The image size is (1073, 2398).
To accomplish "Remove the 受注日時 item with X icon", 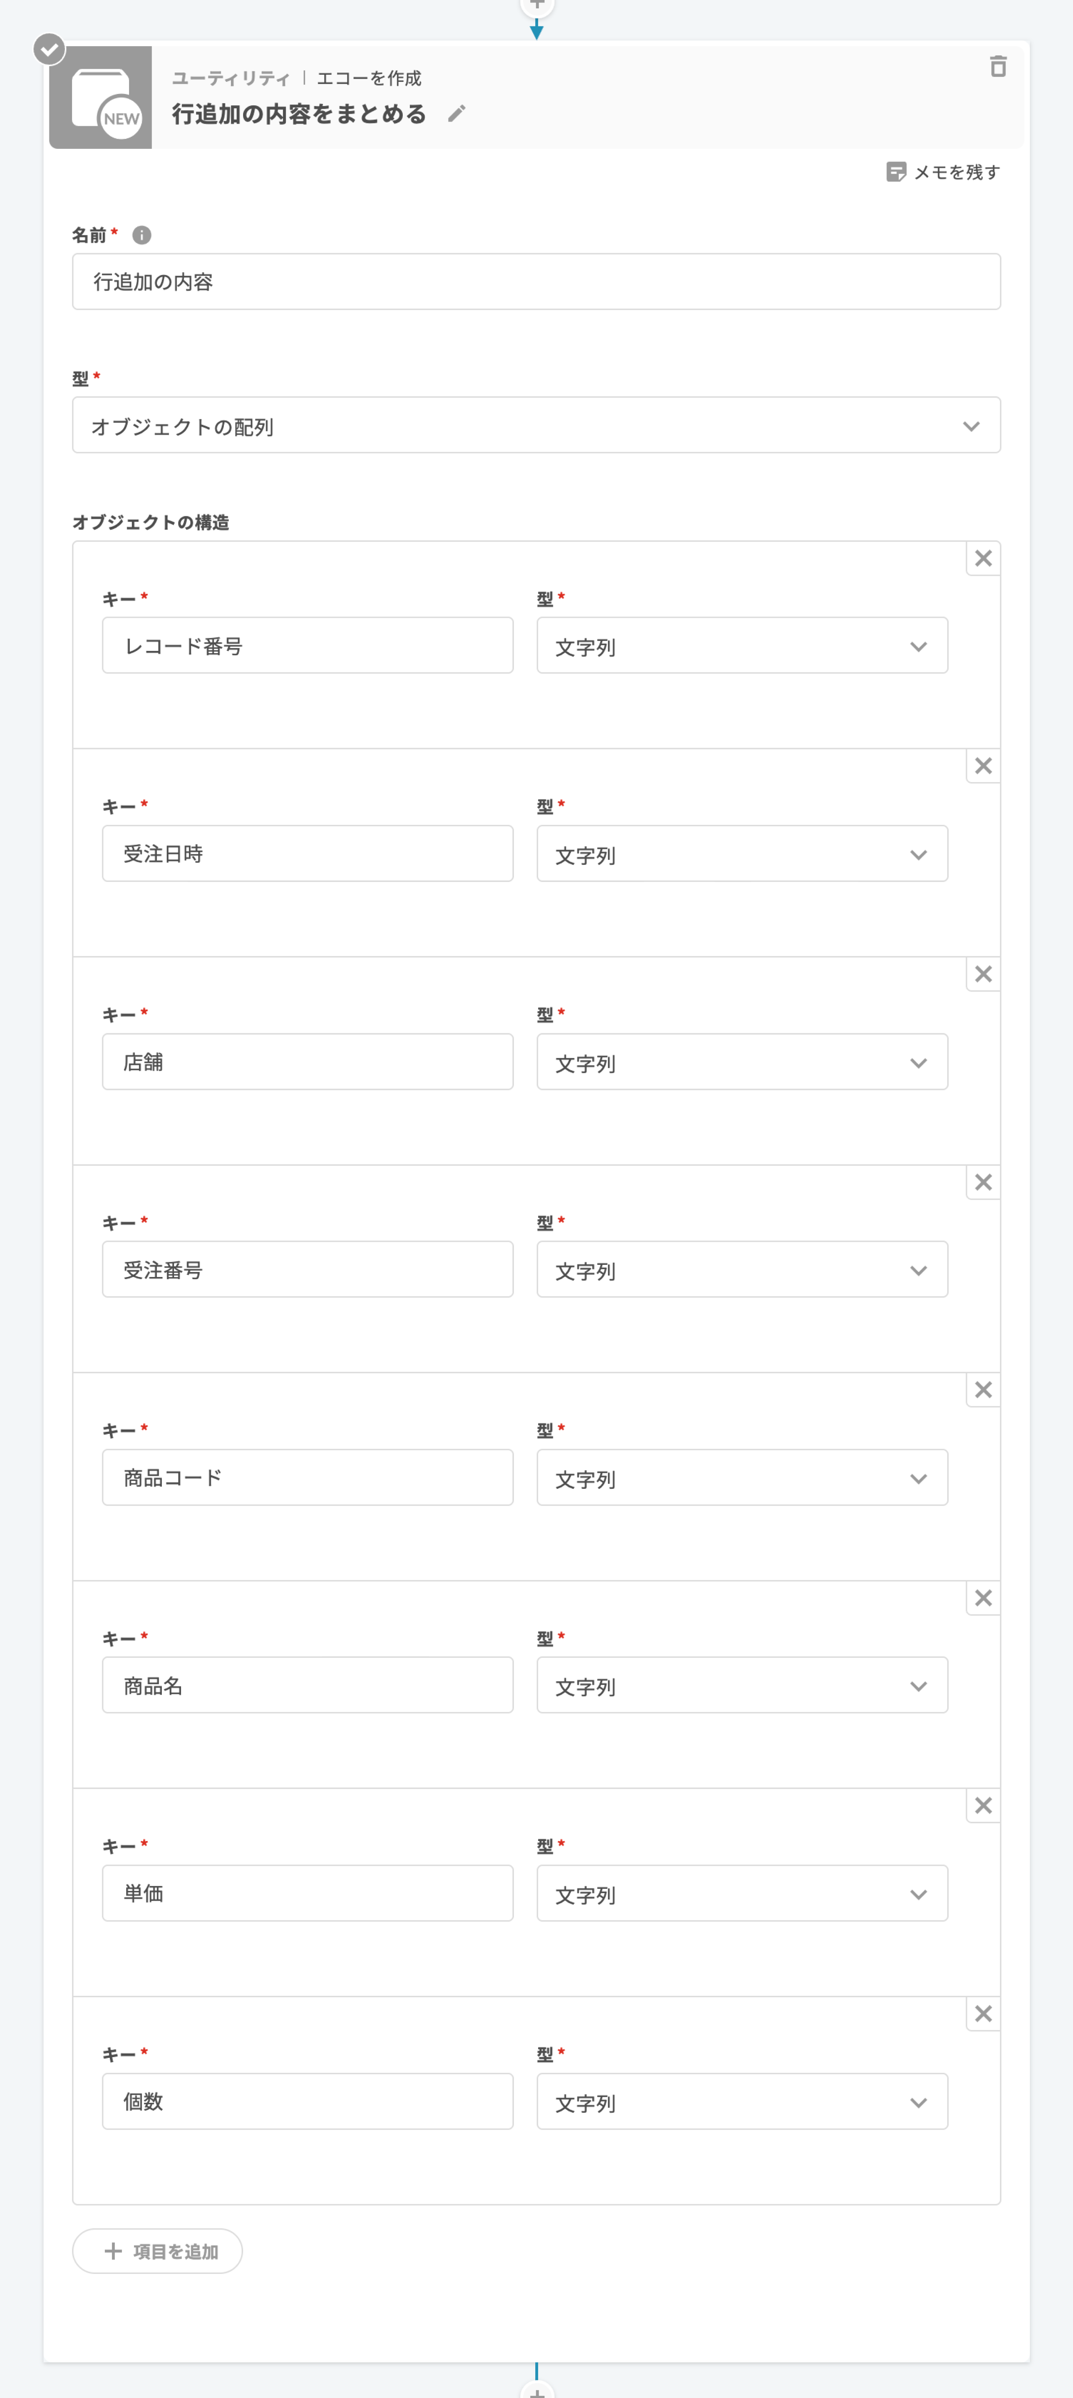I will click(x=983, y=766).
